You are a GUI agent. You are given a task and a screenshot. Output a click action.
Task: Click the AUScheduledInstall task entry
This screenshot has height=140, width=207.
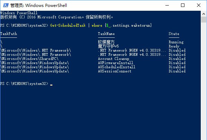tap(117, 67)
